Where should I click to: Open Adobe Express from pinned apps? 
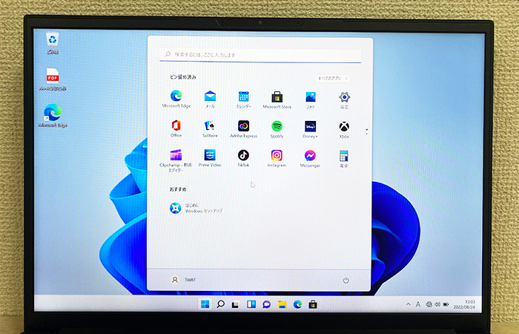point(243,127)
